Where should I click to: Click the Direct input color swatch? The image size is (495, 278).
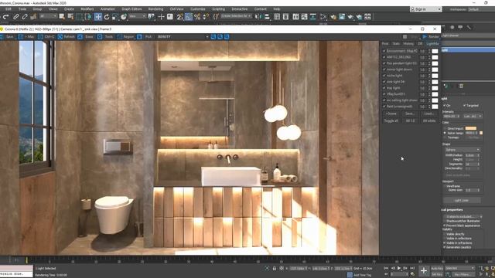471,128
